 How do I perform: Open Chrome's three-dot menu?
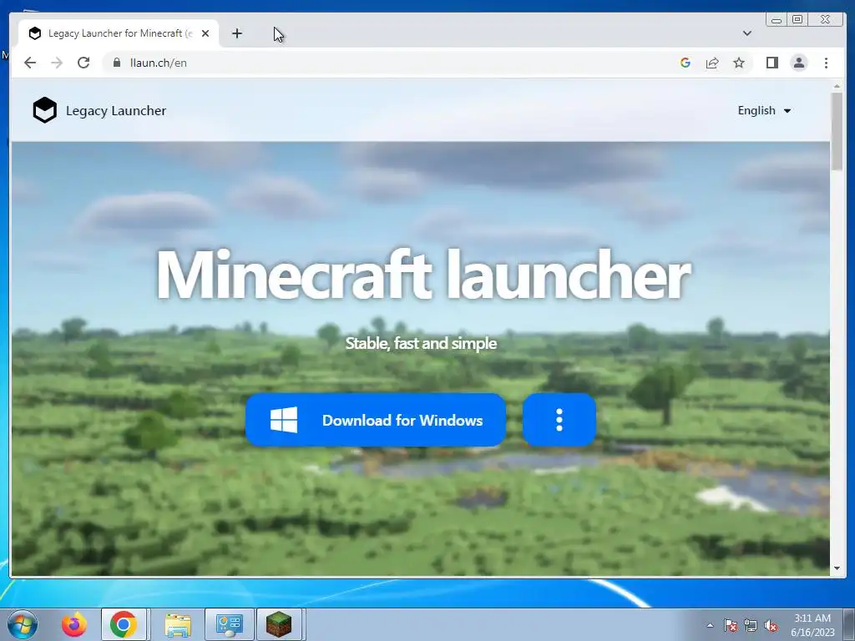pyautogui.click(x=826, y=63)
